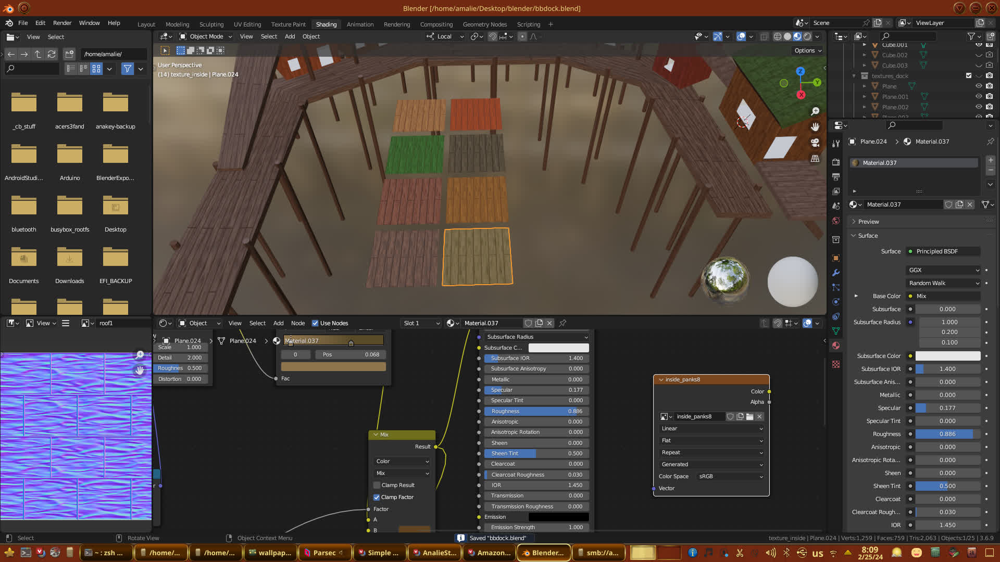Screen dimensions: 1000x562
Task: Click the pan hand icon in viewport
Action: point(815,127)
